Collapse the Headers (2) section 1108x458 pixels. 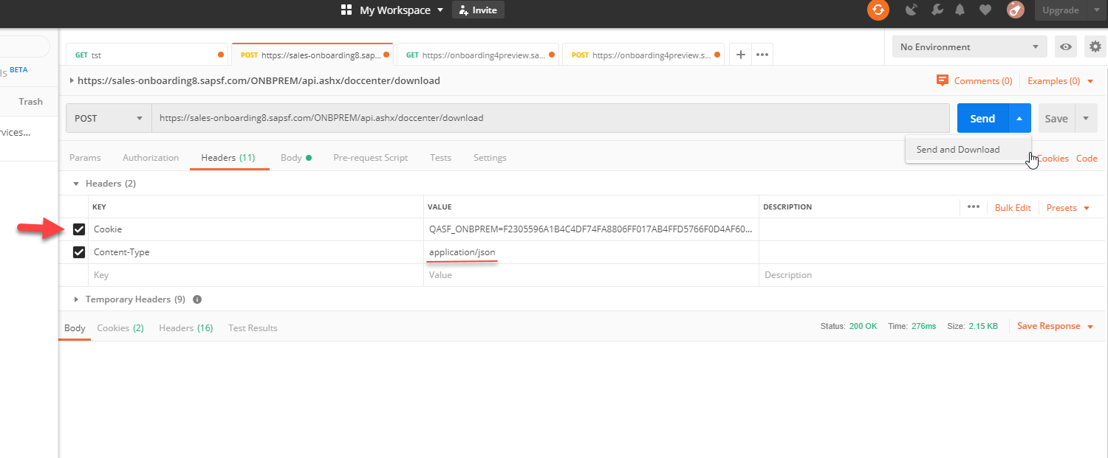[x=75, y=184]
